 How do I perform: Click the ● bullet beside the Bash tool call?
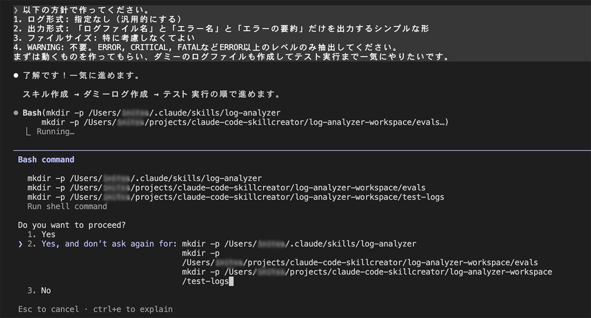coord(16,112)
